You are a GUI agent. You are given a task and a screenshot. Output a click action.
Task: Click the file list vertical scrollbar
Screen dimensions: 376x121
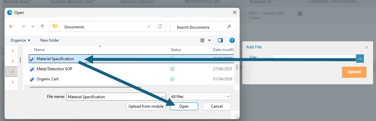237,67
